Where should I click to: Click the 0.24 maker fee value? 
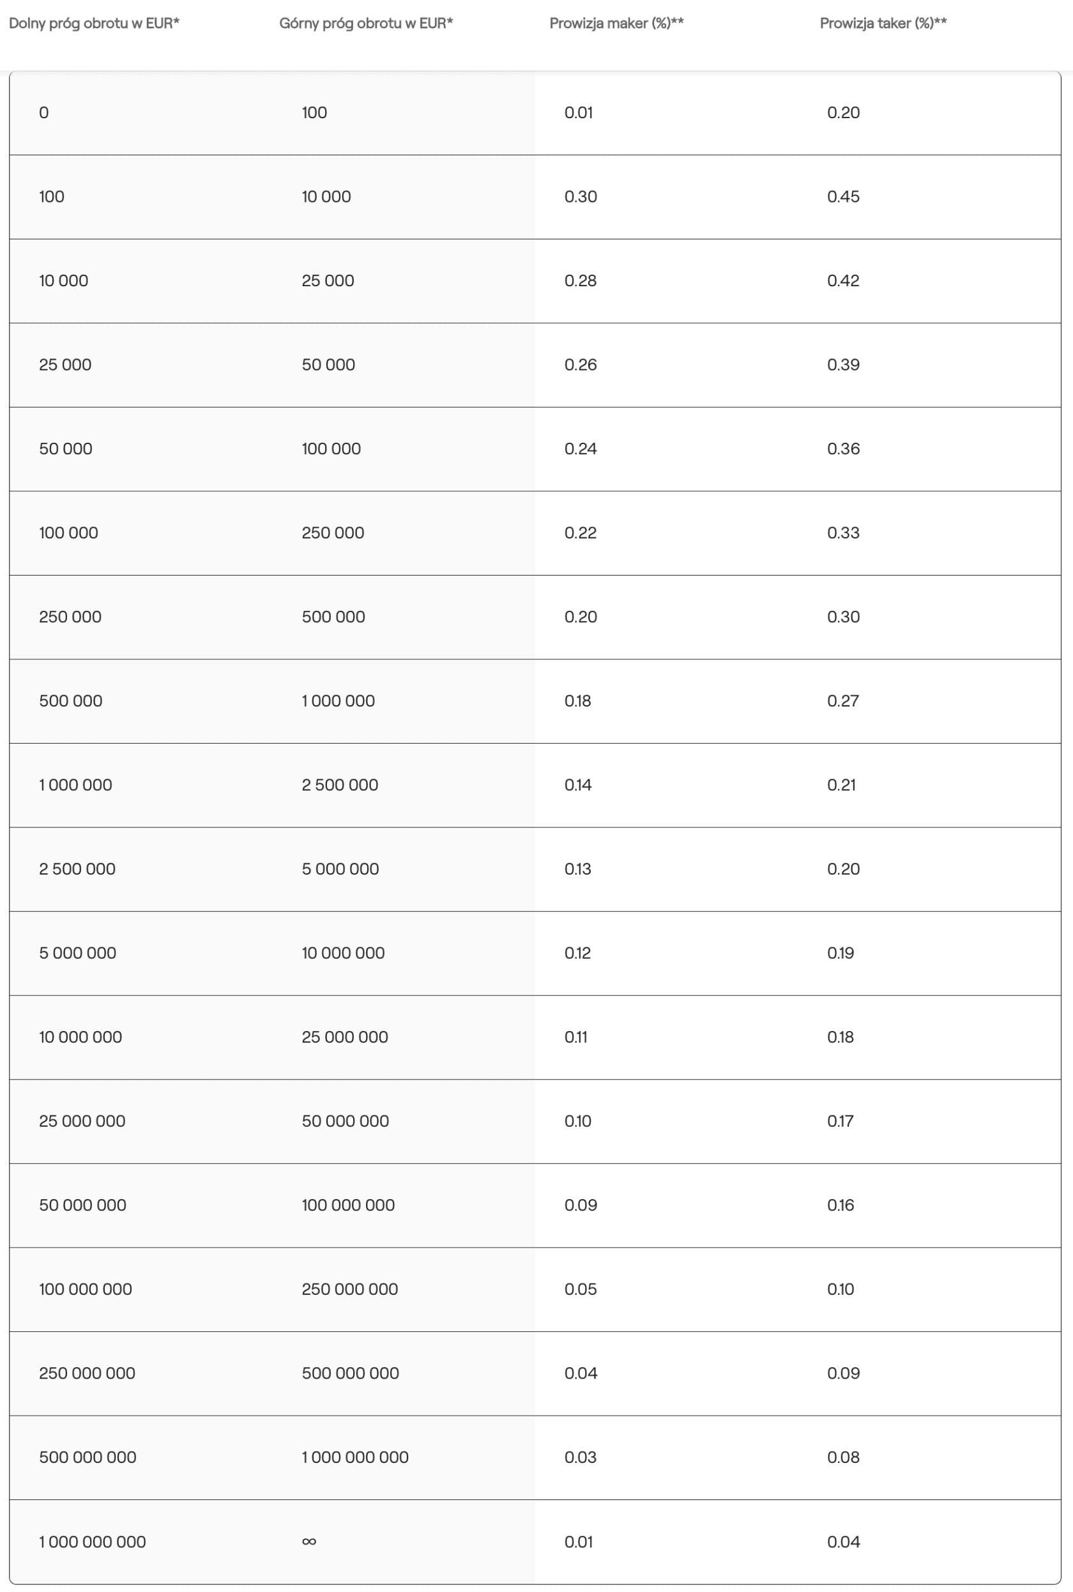click(x=581, y=449)
